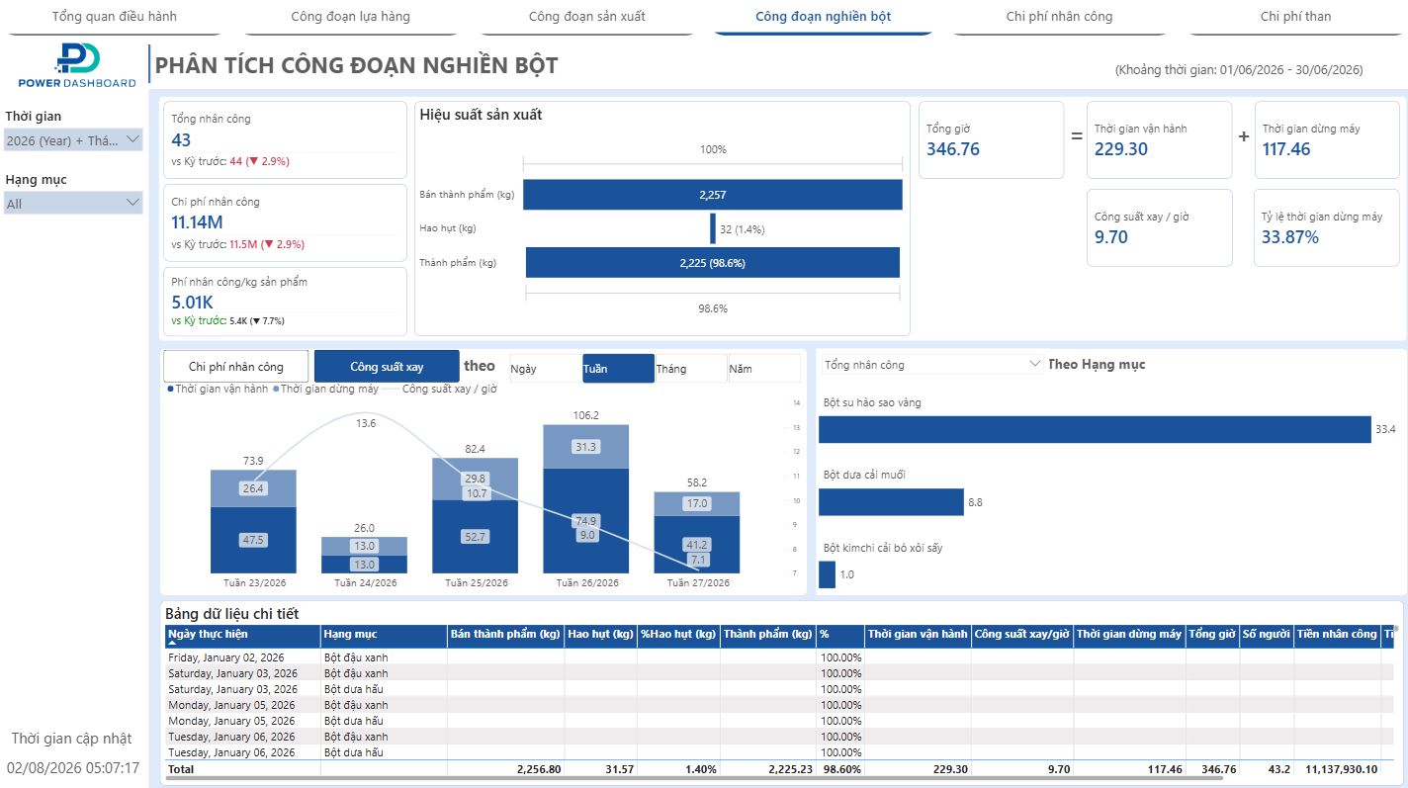This screenshot has width=1408, height=788.
Task: Sort table by Hạng mục column header
Action: 351,634
